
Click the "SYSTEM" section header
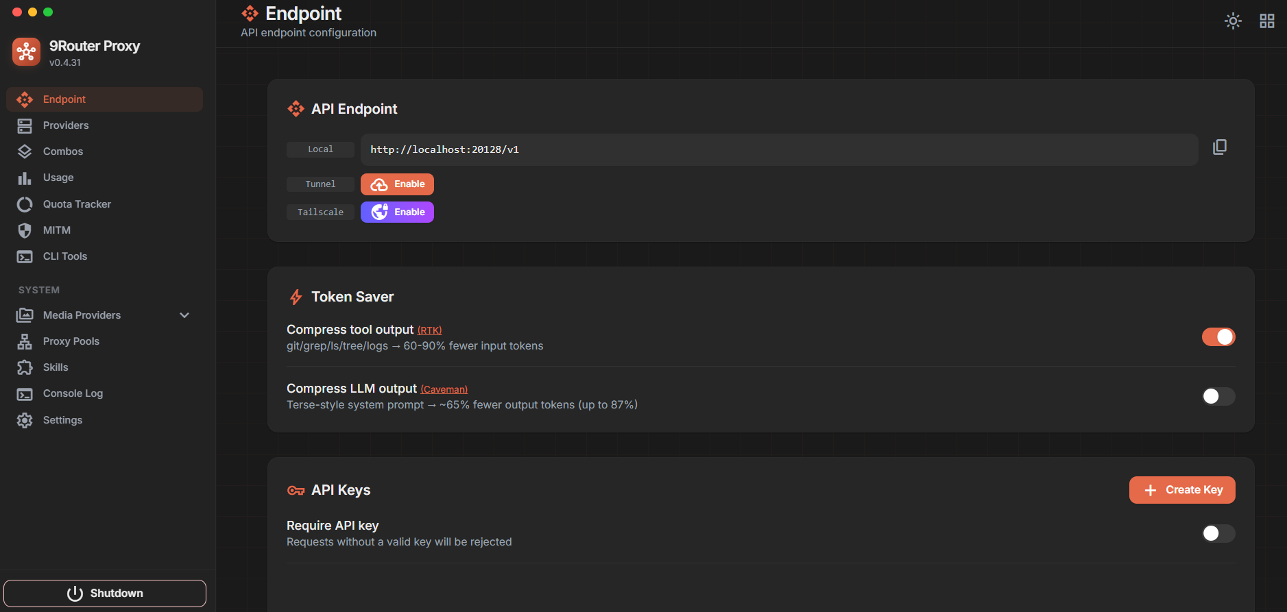pyautogui.click(x=39, y=290)
